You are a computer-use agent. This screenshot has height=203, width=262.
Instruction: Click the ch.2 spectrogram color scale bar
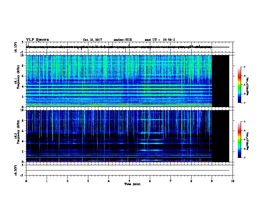(240, 140)
